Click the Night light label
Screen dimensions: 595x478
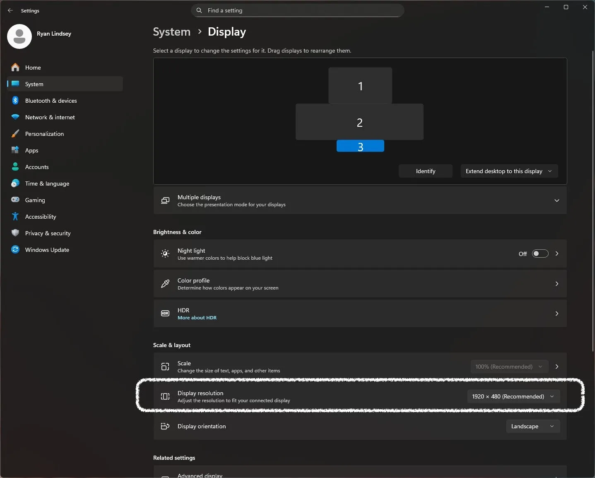tap(191, 251)
